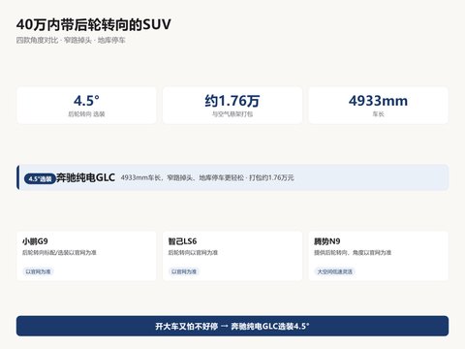Screen dimensions: 465x349
Task: Click the 大空间低速灵活 tag
Action: point(335,271)
